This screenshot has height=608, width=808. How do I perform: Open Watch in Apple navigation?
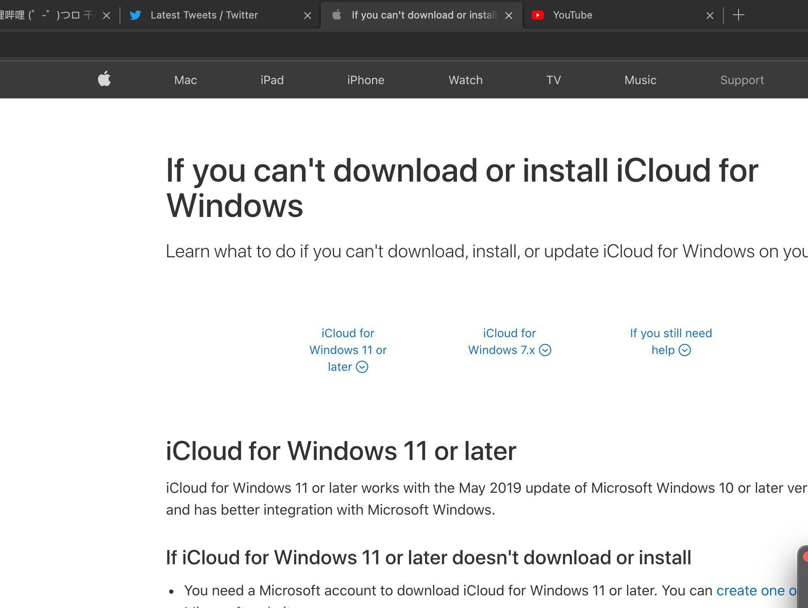[x=465, y=80]
